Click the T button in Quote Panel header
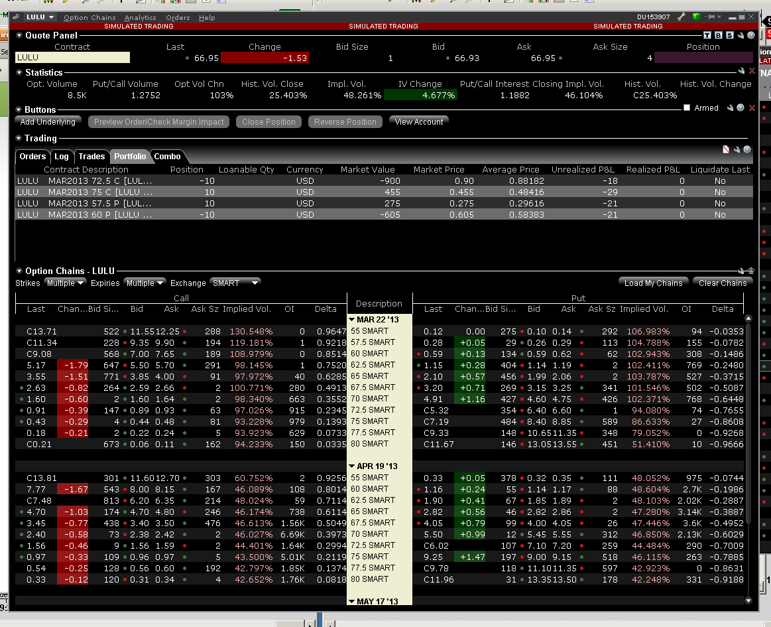The image size is (771, 627). [707, 35]
